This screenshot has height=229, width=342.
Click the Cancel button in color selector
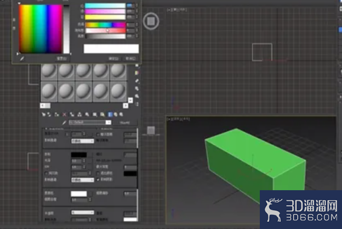click(130, 58)
